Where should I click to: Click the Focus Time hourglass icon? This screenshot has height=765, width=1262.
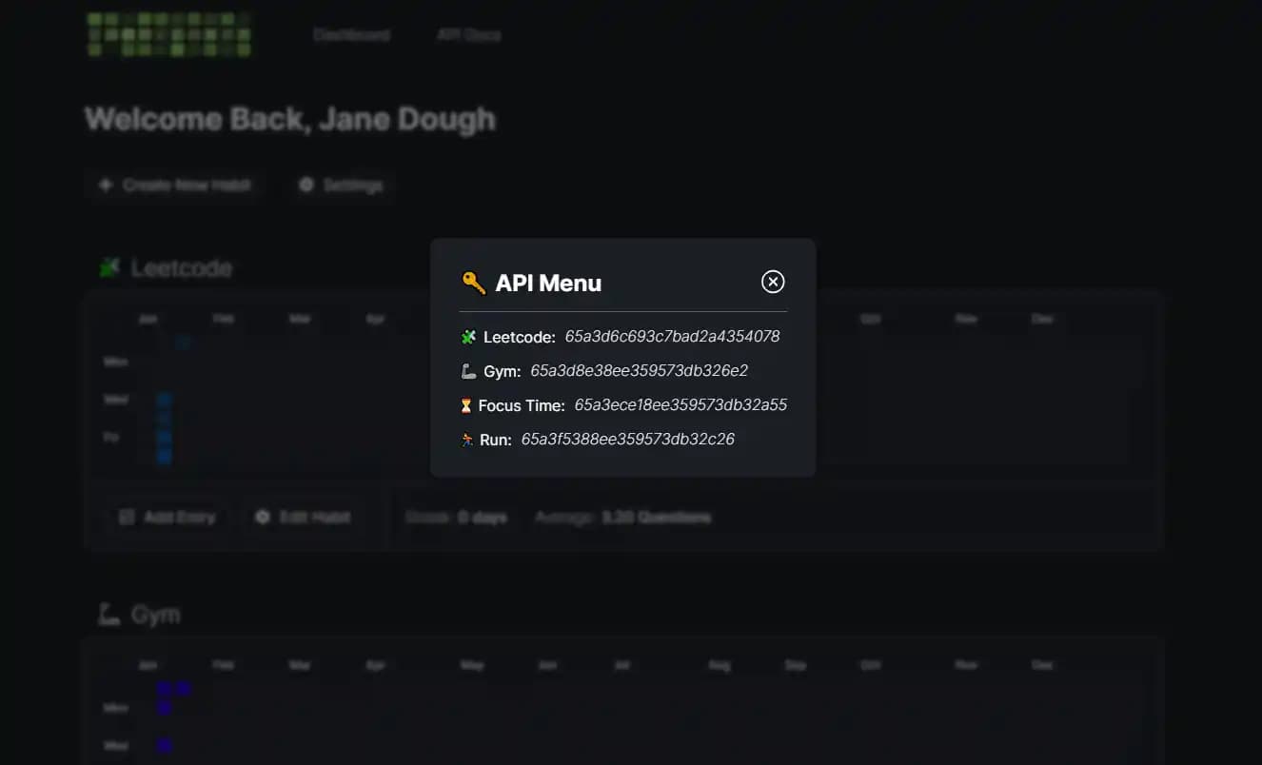(x=466, y=405)
